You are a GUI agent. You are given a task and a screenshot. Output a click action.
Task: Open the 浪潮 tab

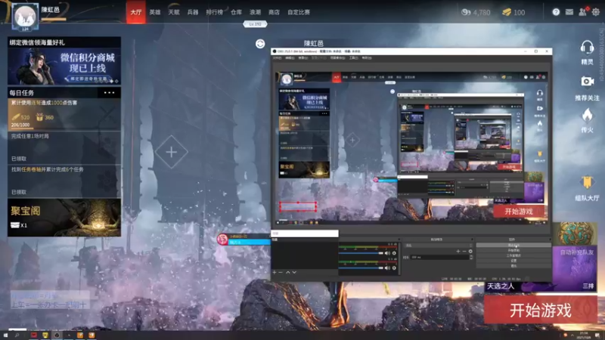point(255,12)
